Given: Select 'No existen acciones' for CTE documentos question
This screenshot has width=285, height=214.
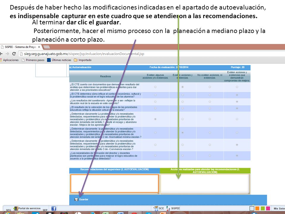Looking at the screenshot, I should [210, 87].
